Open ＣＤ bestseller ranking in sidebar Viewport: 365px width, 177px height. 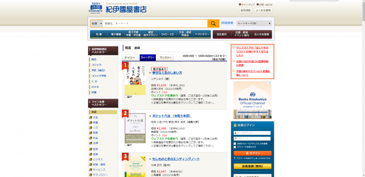pos(94,82)
